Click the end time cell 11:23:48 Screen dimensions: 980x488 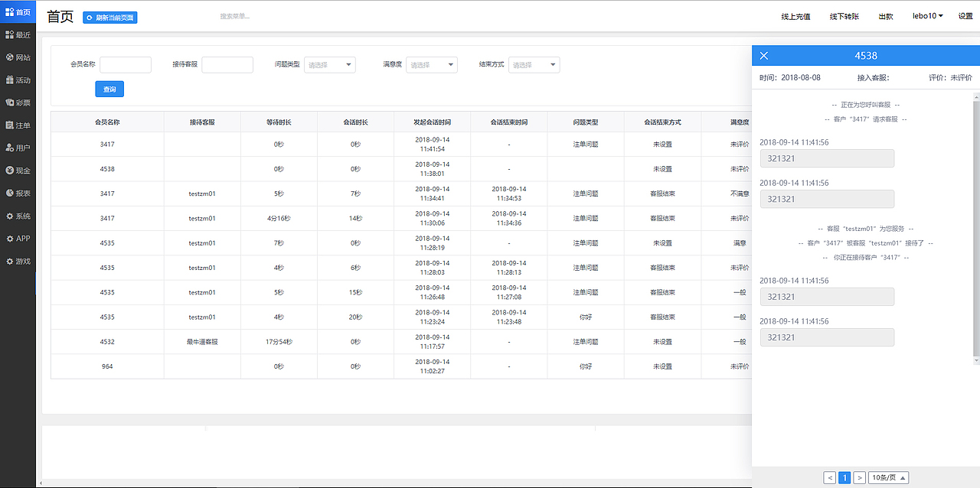tap(508, 317)
